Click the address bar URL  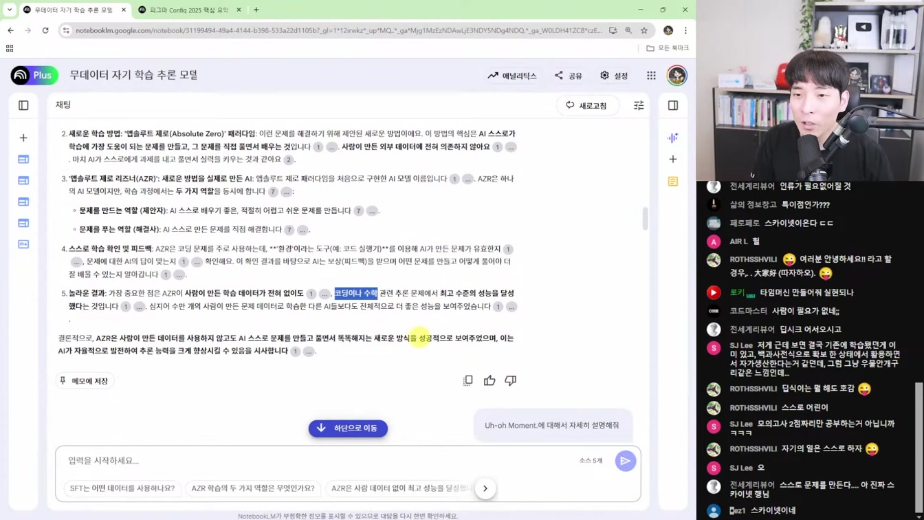[x=339, y=30]
